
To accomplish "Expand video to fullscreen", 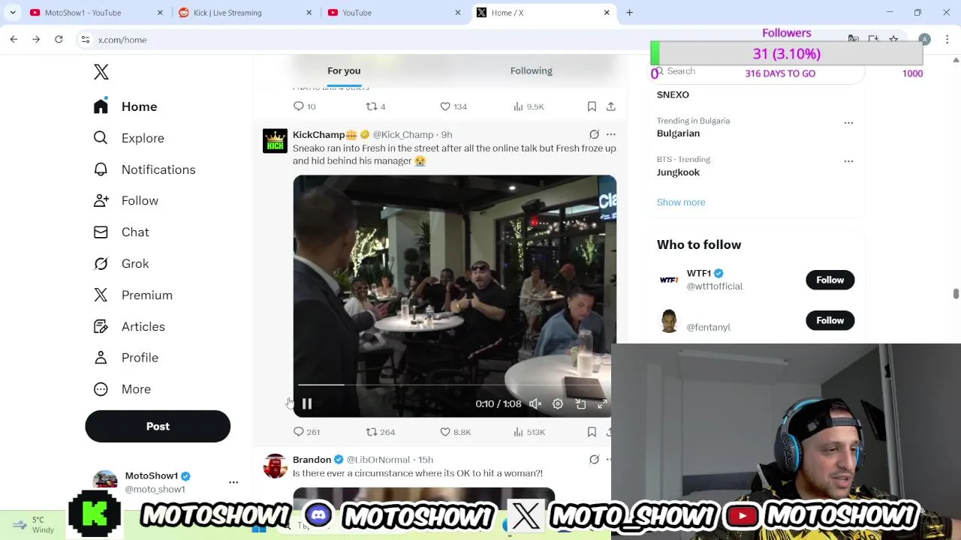I will 602,403.
